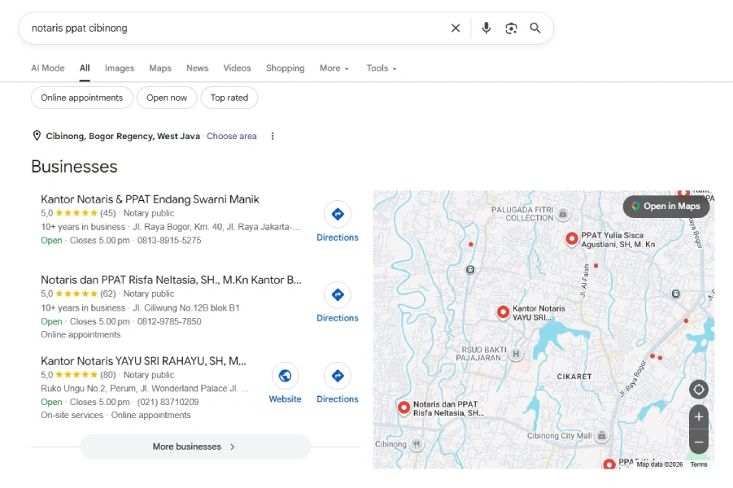Click the More businesses button

pos(195,447)
